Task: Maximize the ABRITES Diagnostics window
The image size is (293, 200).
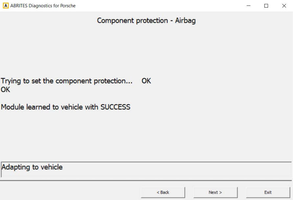Action: (266, 6)
